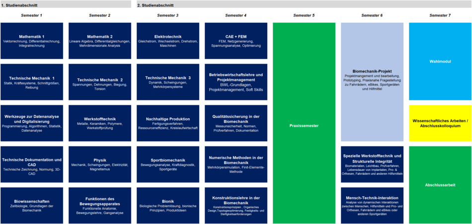
Task: Select the Sportbiomechanik module box
Action: pos(167,164)
